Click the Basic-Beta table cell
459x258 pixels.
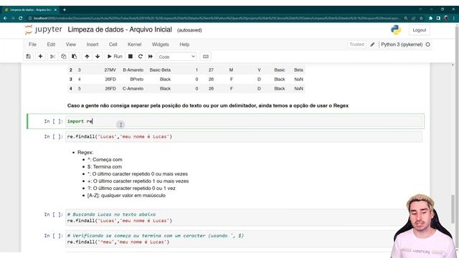[160, 70]
